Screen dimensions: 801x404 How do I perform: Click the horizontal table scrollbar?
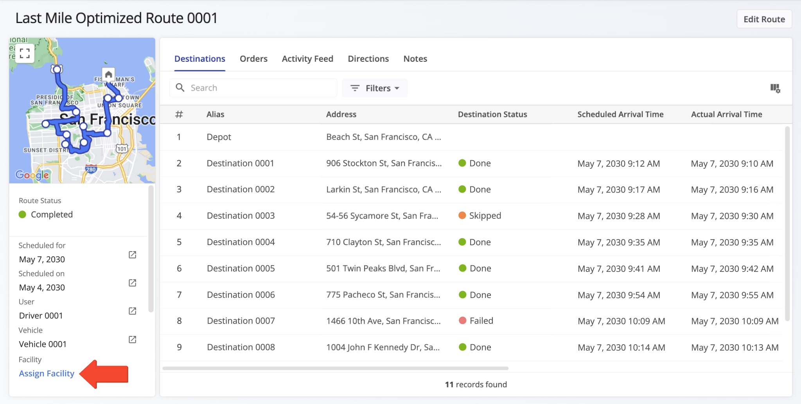coord(335,368)
